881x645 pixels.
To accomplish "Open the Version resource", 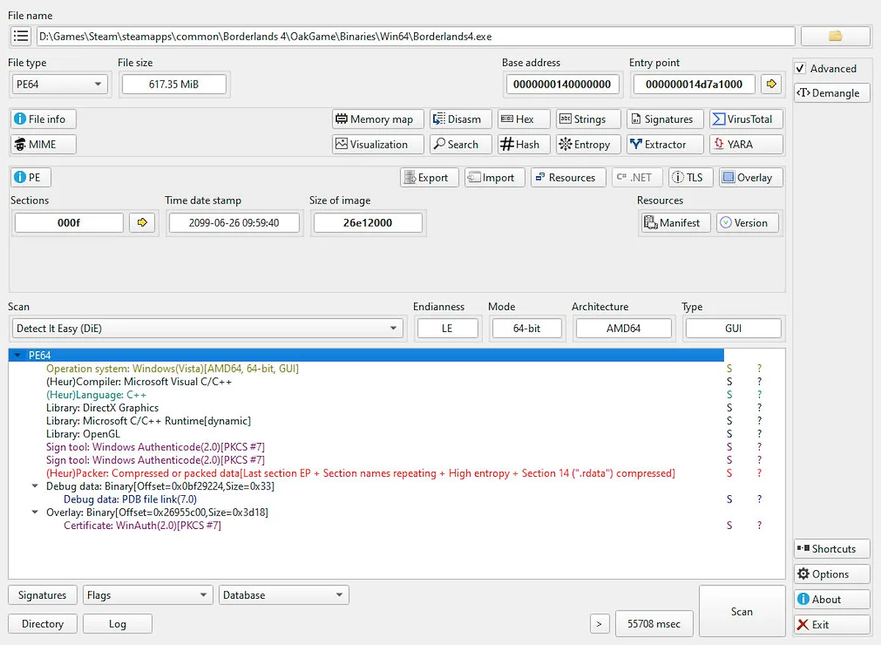I will [x=747, y=223].
